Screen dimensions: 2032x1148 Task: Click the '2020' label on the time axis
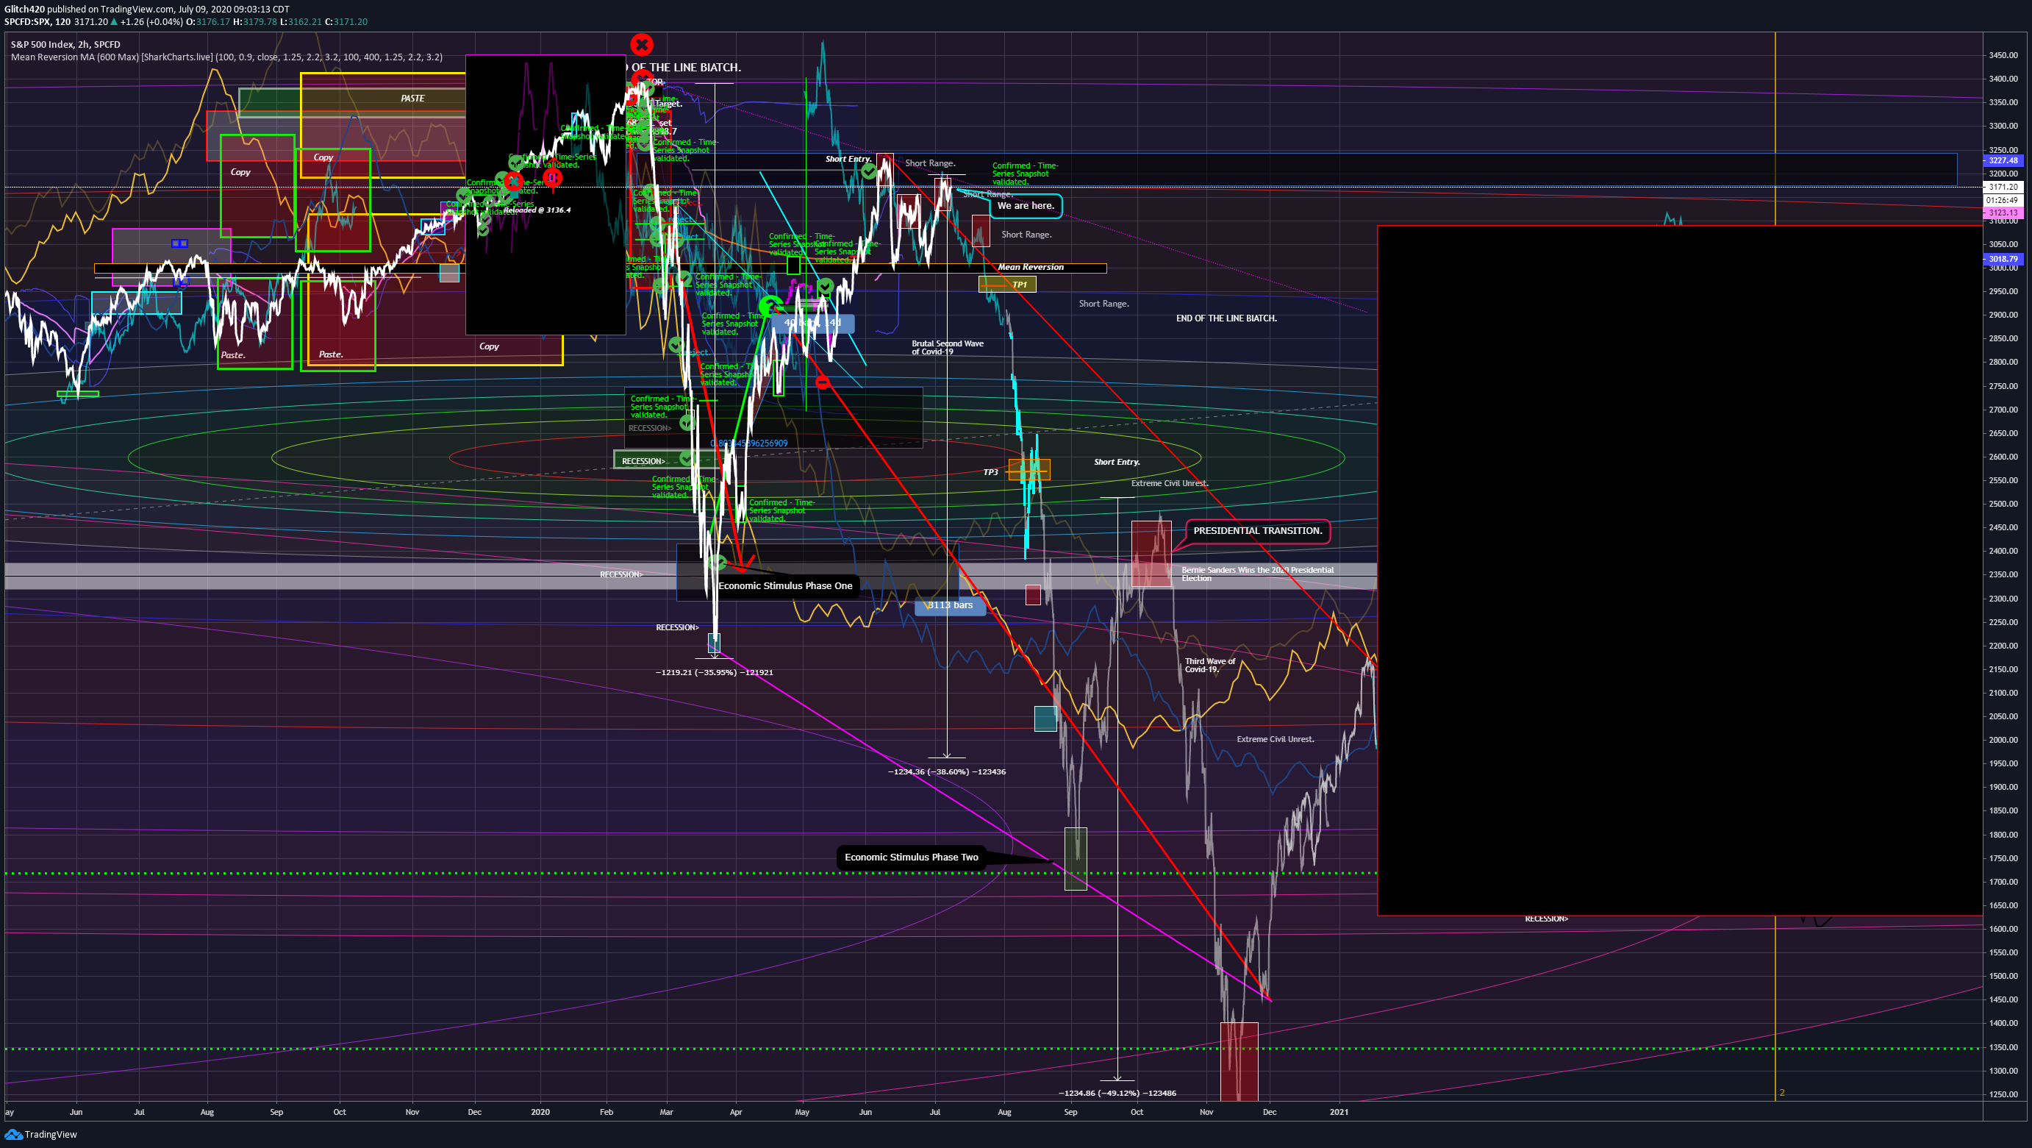pos(540,1113)
